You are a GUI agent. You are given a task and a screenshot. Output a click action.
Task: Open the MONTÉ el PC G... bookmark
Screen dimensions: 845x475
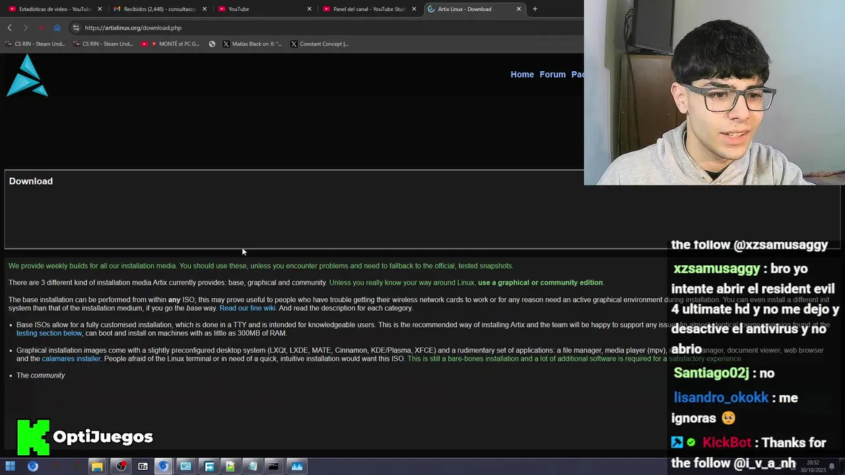click(170, 44)
